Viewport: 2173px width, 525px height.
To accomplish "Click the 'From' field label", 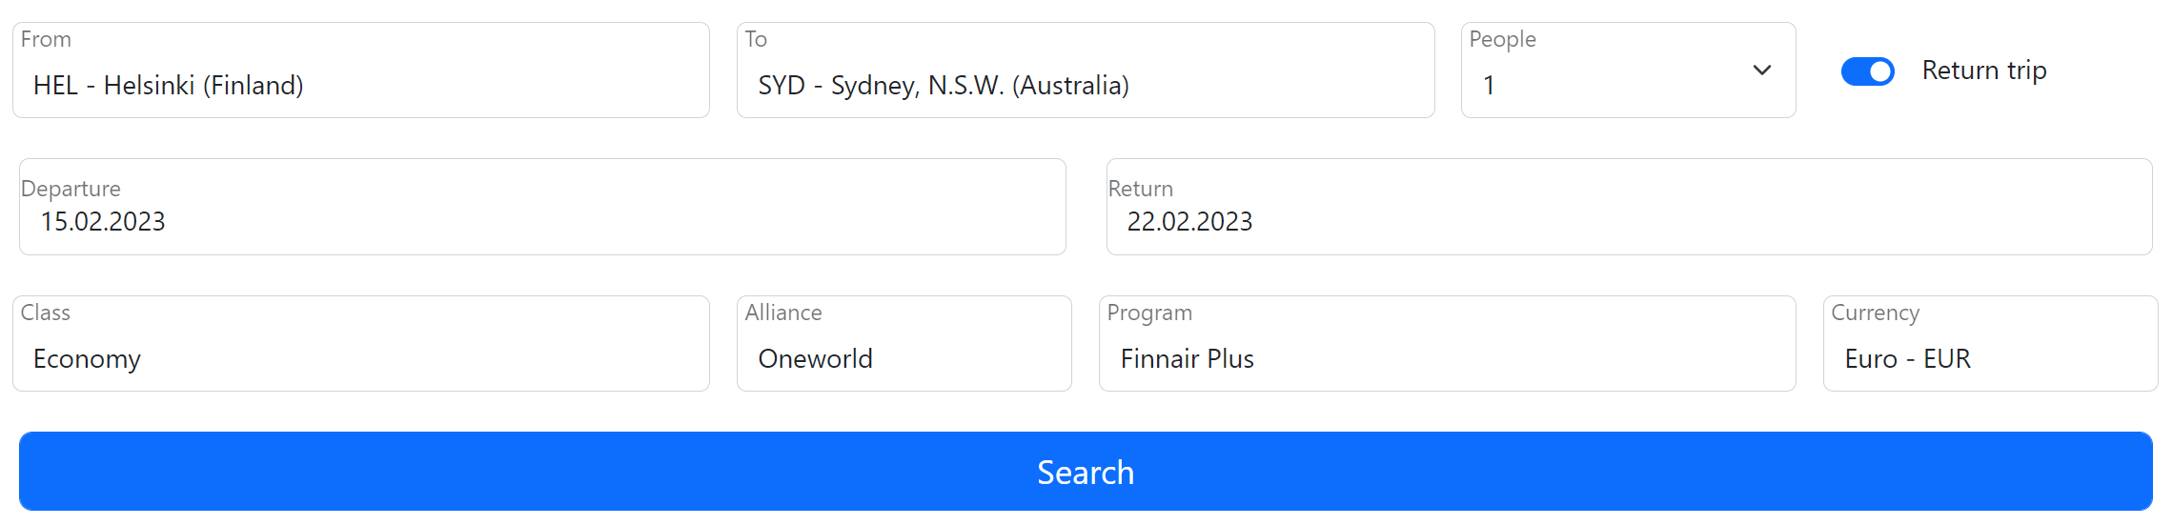I will tap(46, 39).
